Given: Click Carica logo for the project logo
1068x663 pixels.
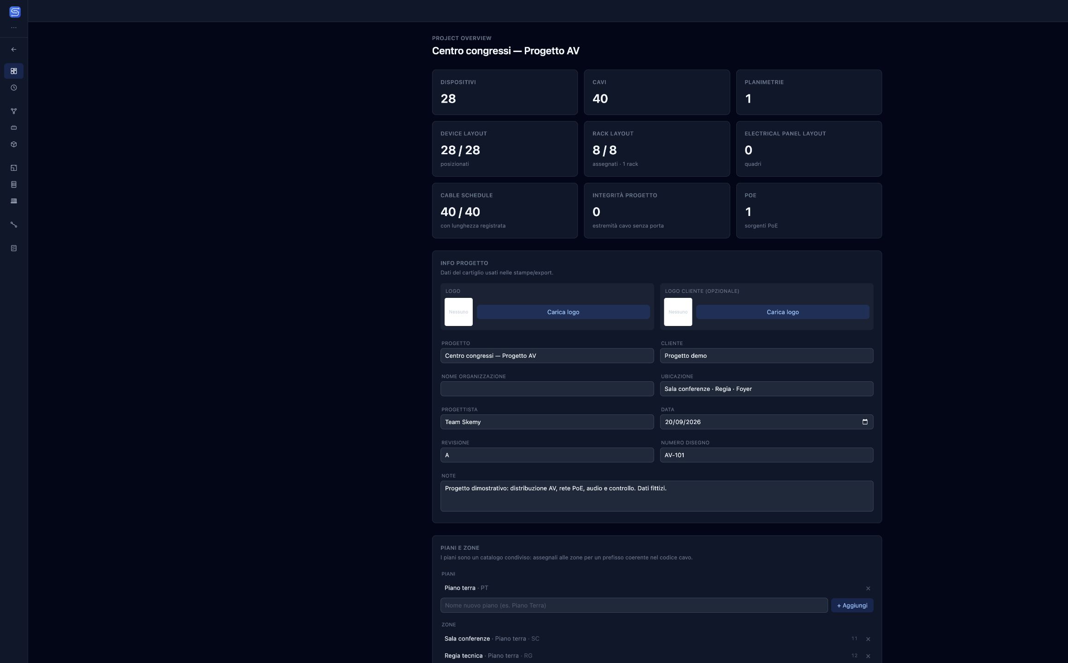Looking at the screenshot, I should pyautogui.click(x=563, y=312).
